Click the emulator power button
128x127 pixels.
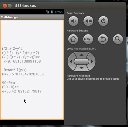103,21
